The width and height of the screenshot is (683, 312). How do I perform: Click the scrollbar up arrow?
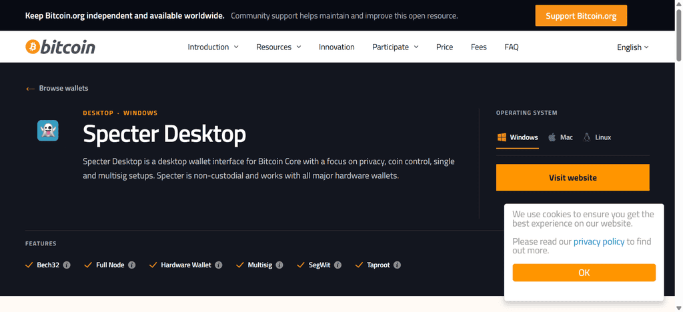(678, 3)
